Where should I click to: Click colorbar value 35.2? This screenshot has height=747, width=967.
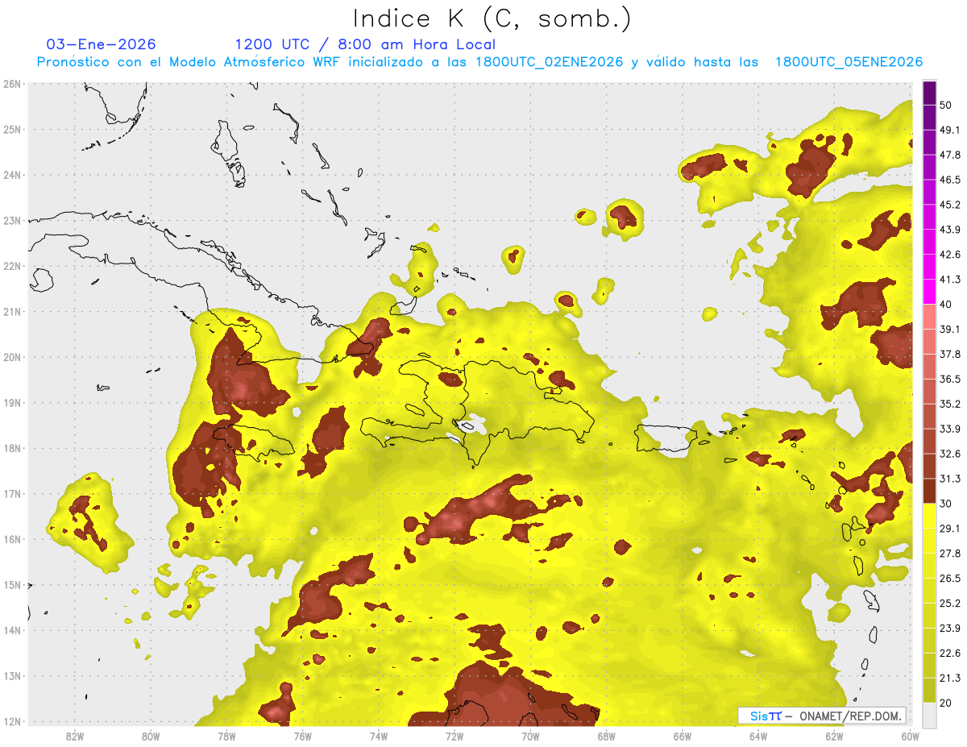click(x=949, y=404)
